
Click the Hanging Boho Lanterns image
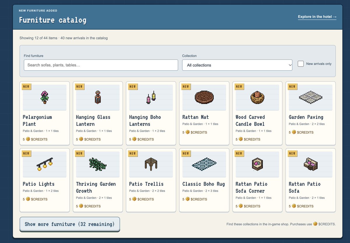tap(151, 97)
